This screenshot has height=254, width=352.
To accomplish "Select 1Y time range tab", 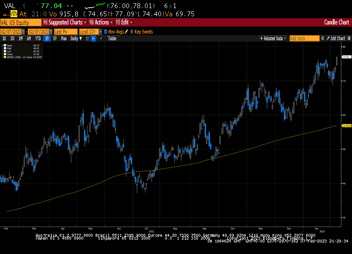I will (x=47, y=38).
